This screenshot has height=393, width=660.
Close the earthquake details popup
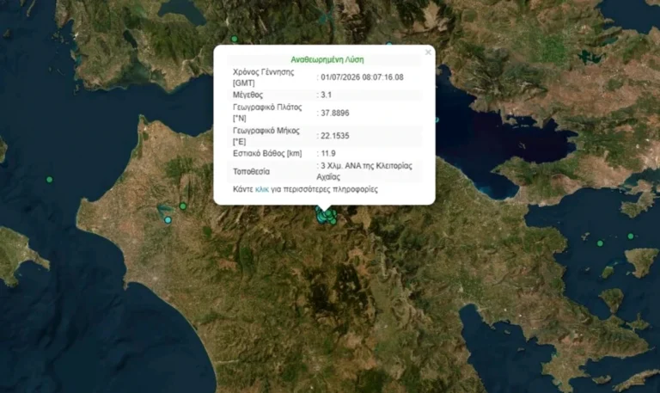coord(428,52)
